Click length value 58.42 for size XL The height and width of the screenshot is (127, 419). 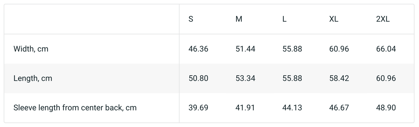[339, 78]
